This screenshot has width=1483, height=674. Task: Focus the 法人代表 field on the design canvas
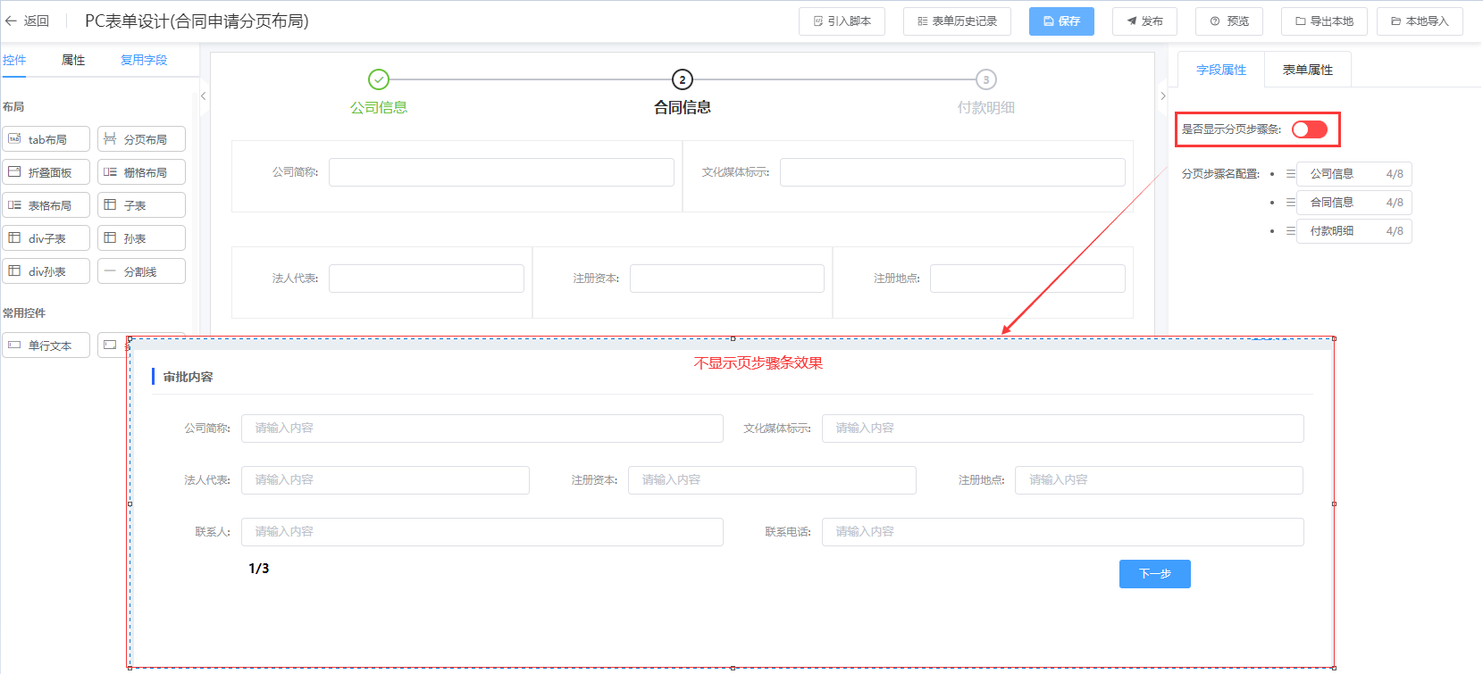426,279
